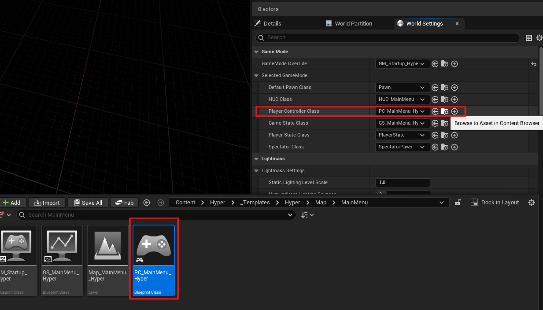Open HUD Class dropdown showing HUD_MainMenu
The image size is (543, 310).
(403, 100)
